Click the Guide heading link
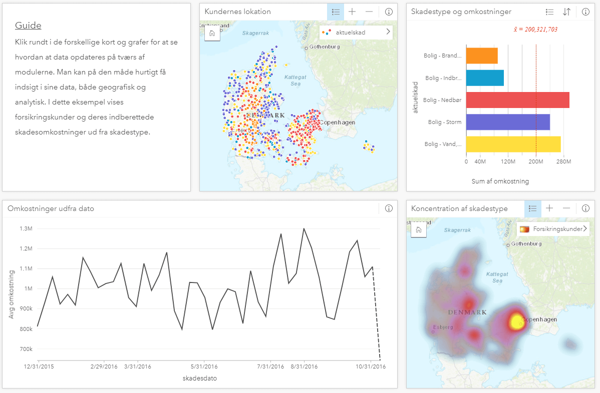 [x=28, y=25]
